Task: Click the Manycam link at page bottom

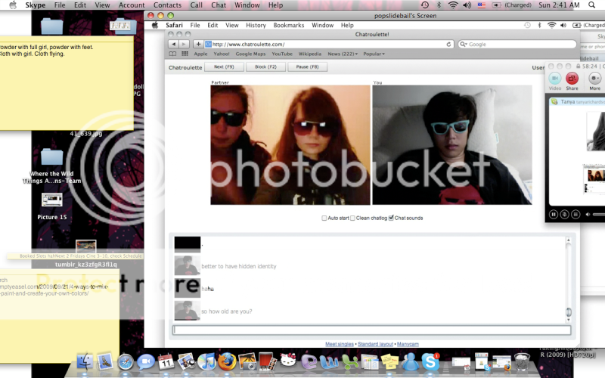Action: tap(408, 344)
